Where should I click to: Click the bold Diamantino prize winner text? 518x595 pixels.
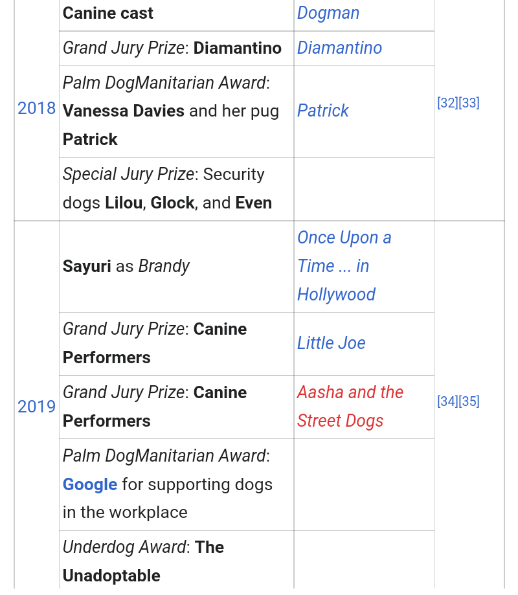(237, 48)
